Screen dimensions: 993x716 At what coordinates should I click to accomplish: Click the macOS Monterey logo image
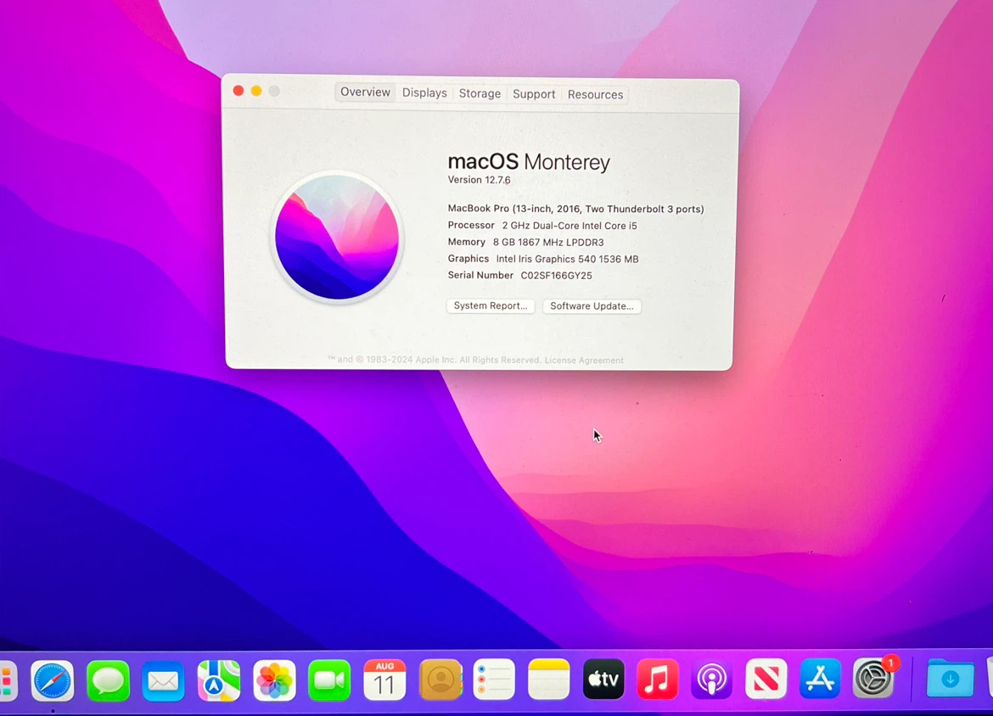coord(337,238)
